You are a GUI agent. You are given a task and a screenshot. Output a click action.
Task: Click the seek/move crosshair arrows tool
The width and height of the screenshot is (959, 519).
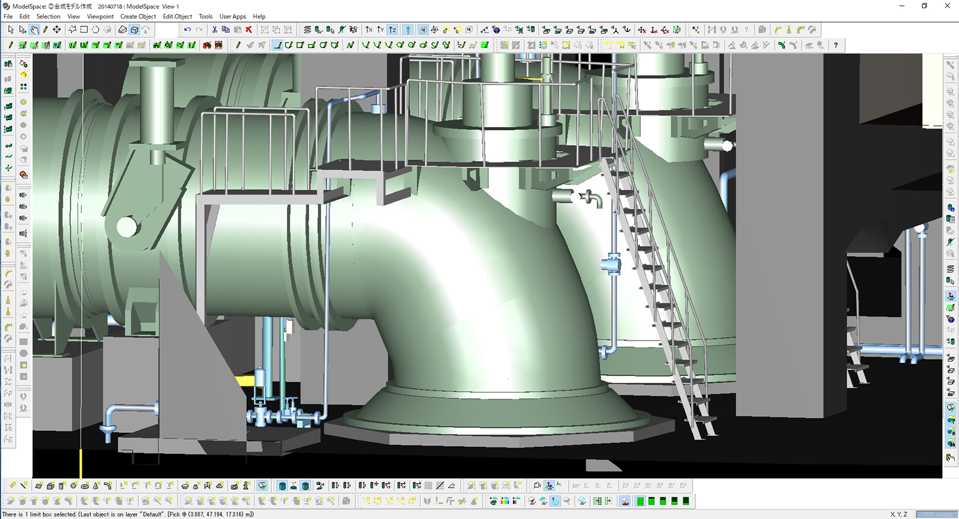[57, 29]
